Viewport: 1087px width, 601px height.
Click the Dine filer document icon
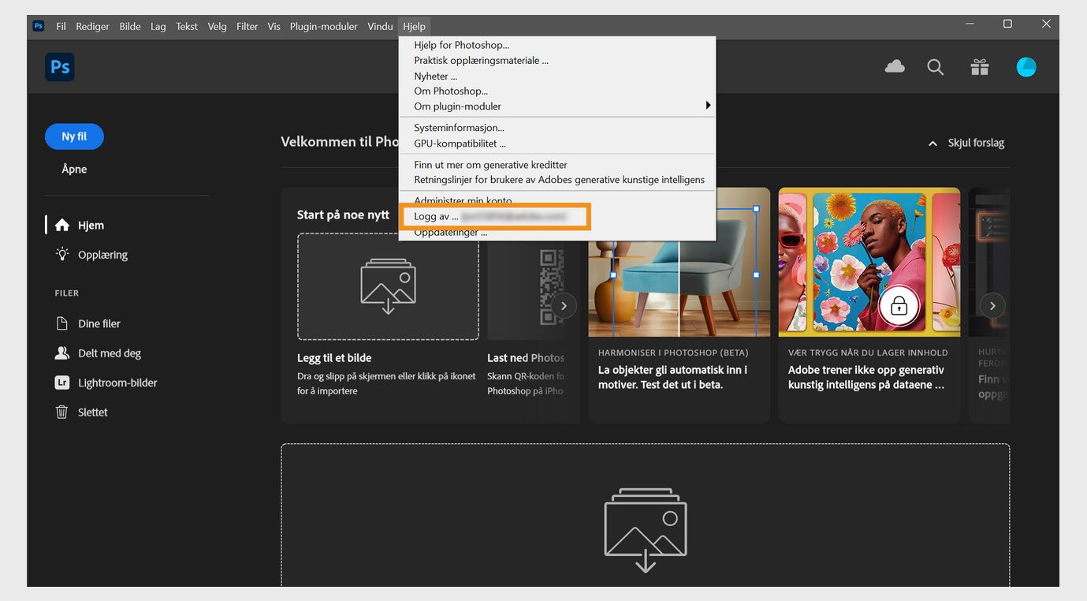point(61,323)
